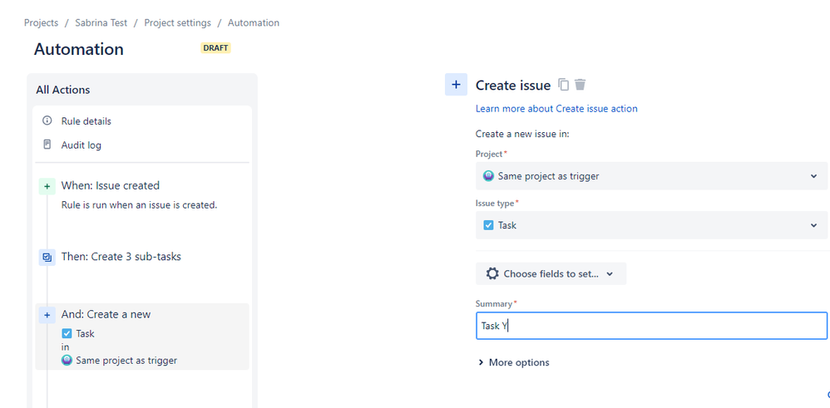Click 'Create a new issue in:' label
The image size is (830, 408).
tap(522, 134)
